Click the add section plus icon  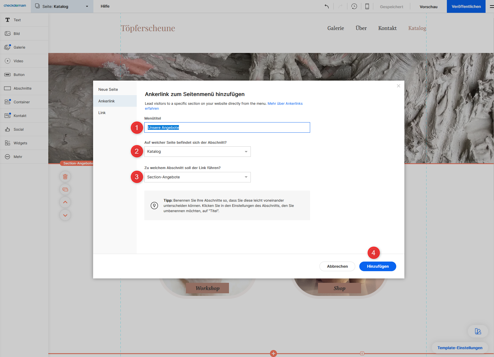tap(273, 354)
